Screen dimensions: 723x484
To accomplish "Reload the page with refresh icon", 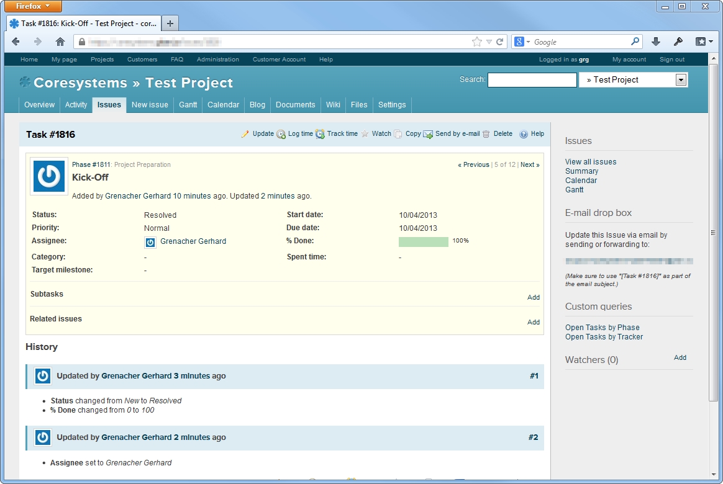I will (499, 42).
